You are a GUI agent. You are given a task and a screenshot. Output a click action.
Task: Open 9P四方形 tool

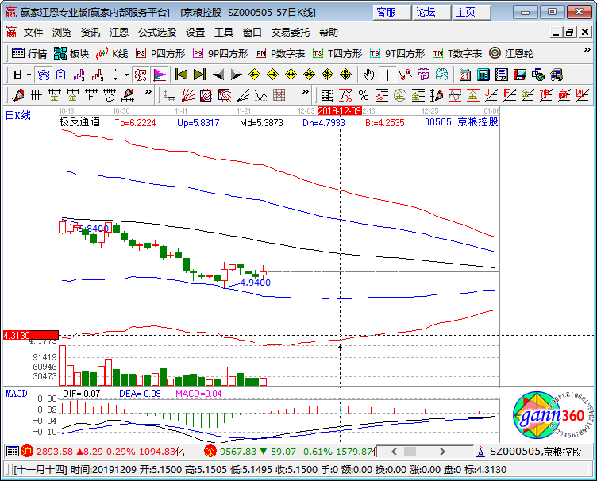(x=221, y=53)
